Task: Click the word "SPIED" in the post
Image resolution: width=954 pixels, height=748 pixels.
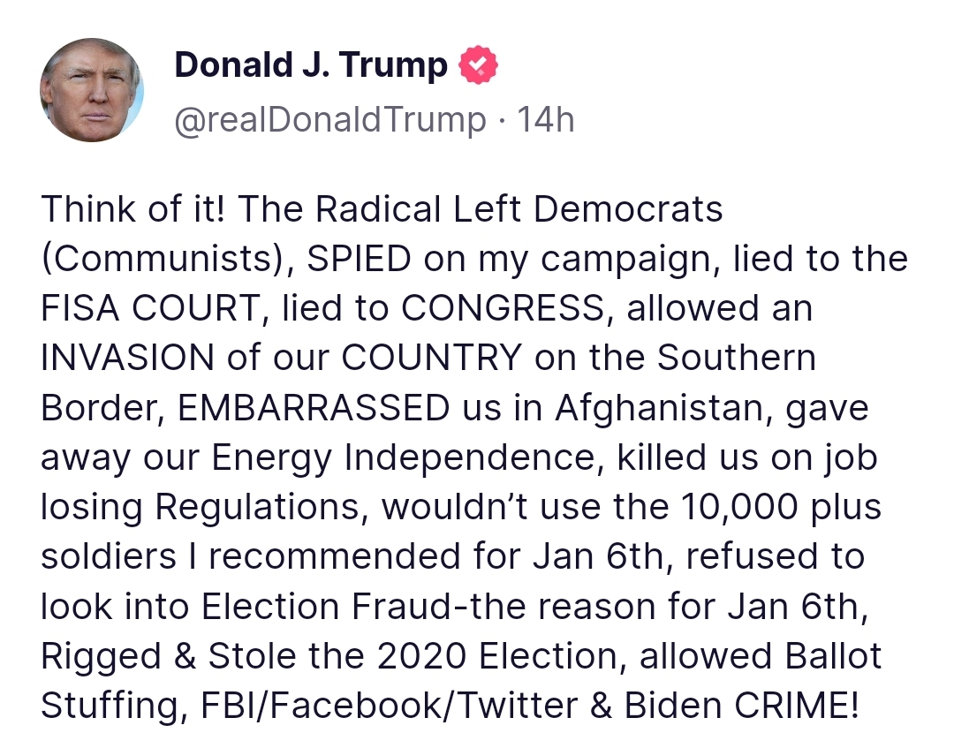Action: click(360, 260)
